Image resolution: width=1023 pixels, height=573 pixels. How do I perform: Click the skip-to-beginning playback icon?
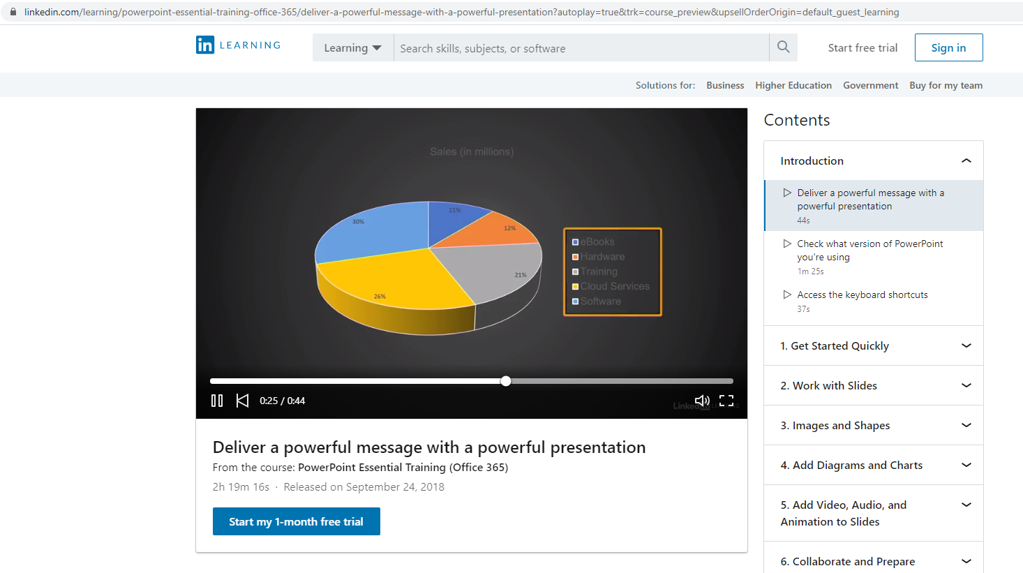(x=242, y=400)
